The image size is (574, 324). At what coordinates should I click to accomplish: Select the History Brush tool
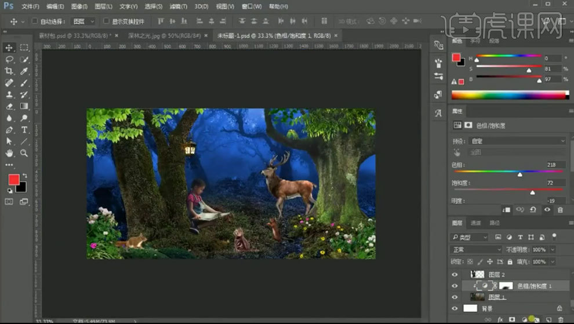[x=24, y=94]
